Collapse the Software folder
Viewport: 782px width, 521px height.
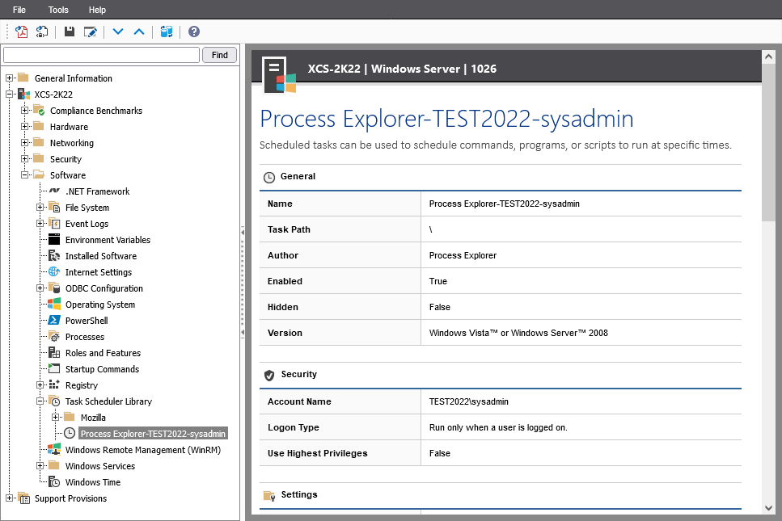(x=24, y=175)
